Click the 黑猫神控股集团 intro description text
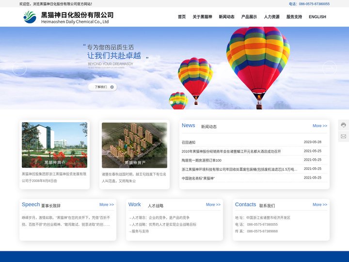349x262 pixels. pos(54,178)
